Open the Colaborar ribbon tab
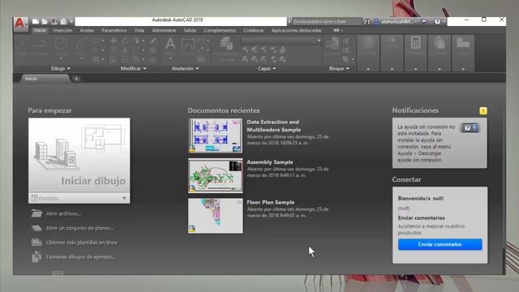 coord(254,31)
